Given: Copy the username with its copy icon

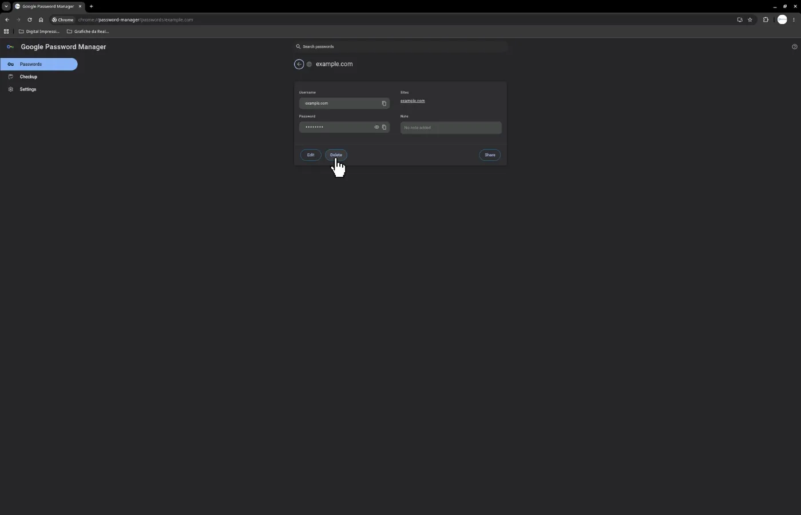Looking at the screenshot, I should click(x=384, y=104).
